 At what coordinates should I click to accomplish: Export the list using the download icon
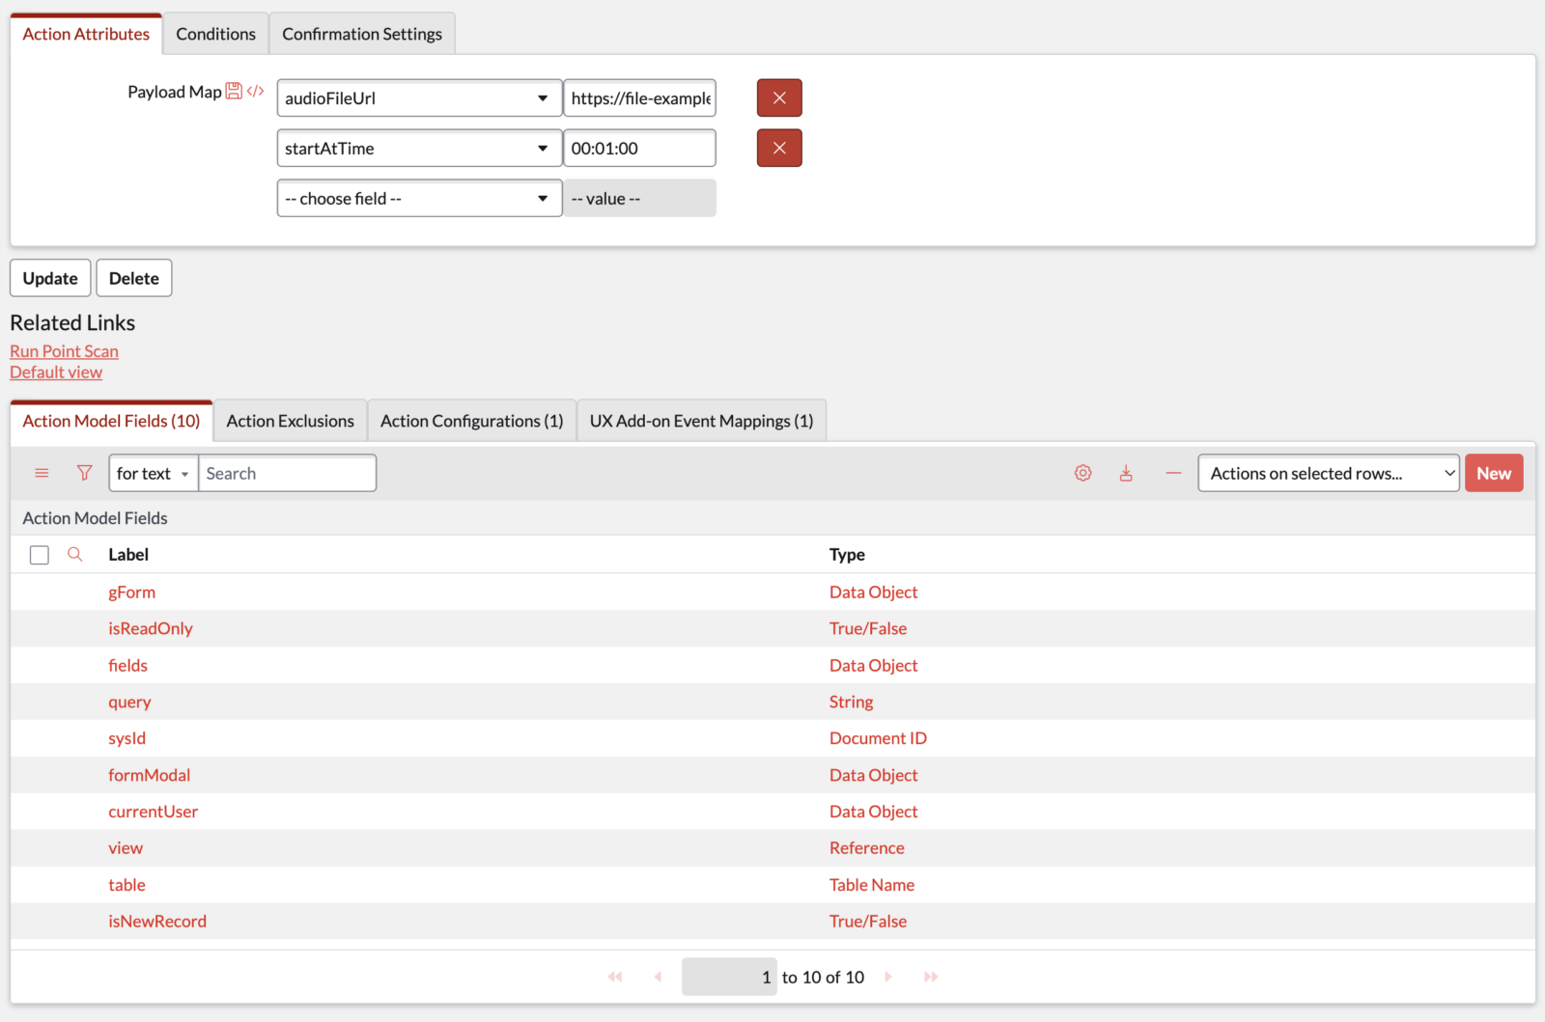point(1126,473)
